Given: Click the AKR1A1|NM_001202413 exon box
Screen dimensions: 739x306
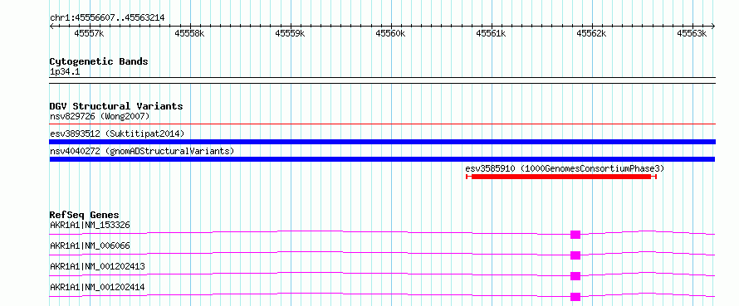Looking at the screenshot, I should coord(575,276).
